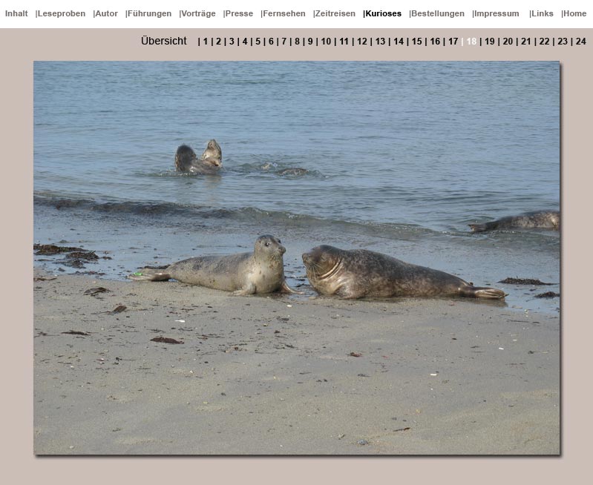
Task: Open the Fernsehen page
Action: click(x=284, y=13)
